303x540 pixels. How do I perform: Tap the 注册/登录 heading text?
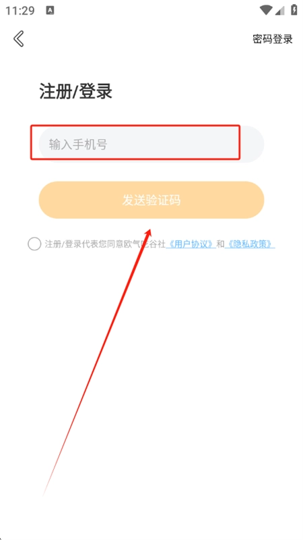tap(76, 92)
